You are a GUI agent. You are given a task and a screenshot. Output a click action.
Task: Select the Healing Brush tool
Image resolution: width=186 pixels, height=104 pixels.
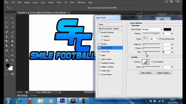coord(7,32)
